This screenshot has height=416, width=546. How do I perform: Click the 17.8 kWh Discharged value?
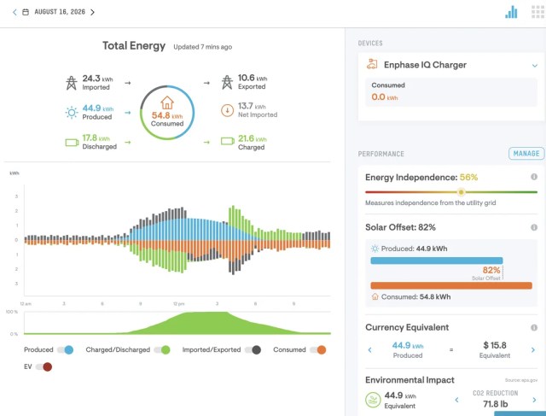tap(96, 138)
